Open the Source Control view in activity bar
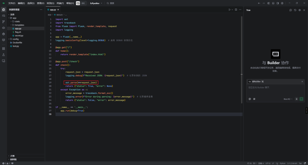 [x=4, y=22]
